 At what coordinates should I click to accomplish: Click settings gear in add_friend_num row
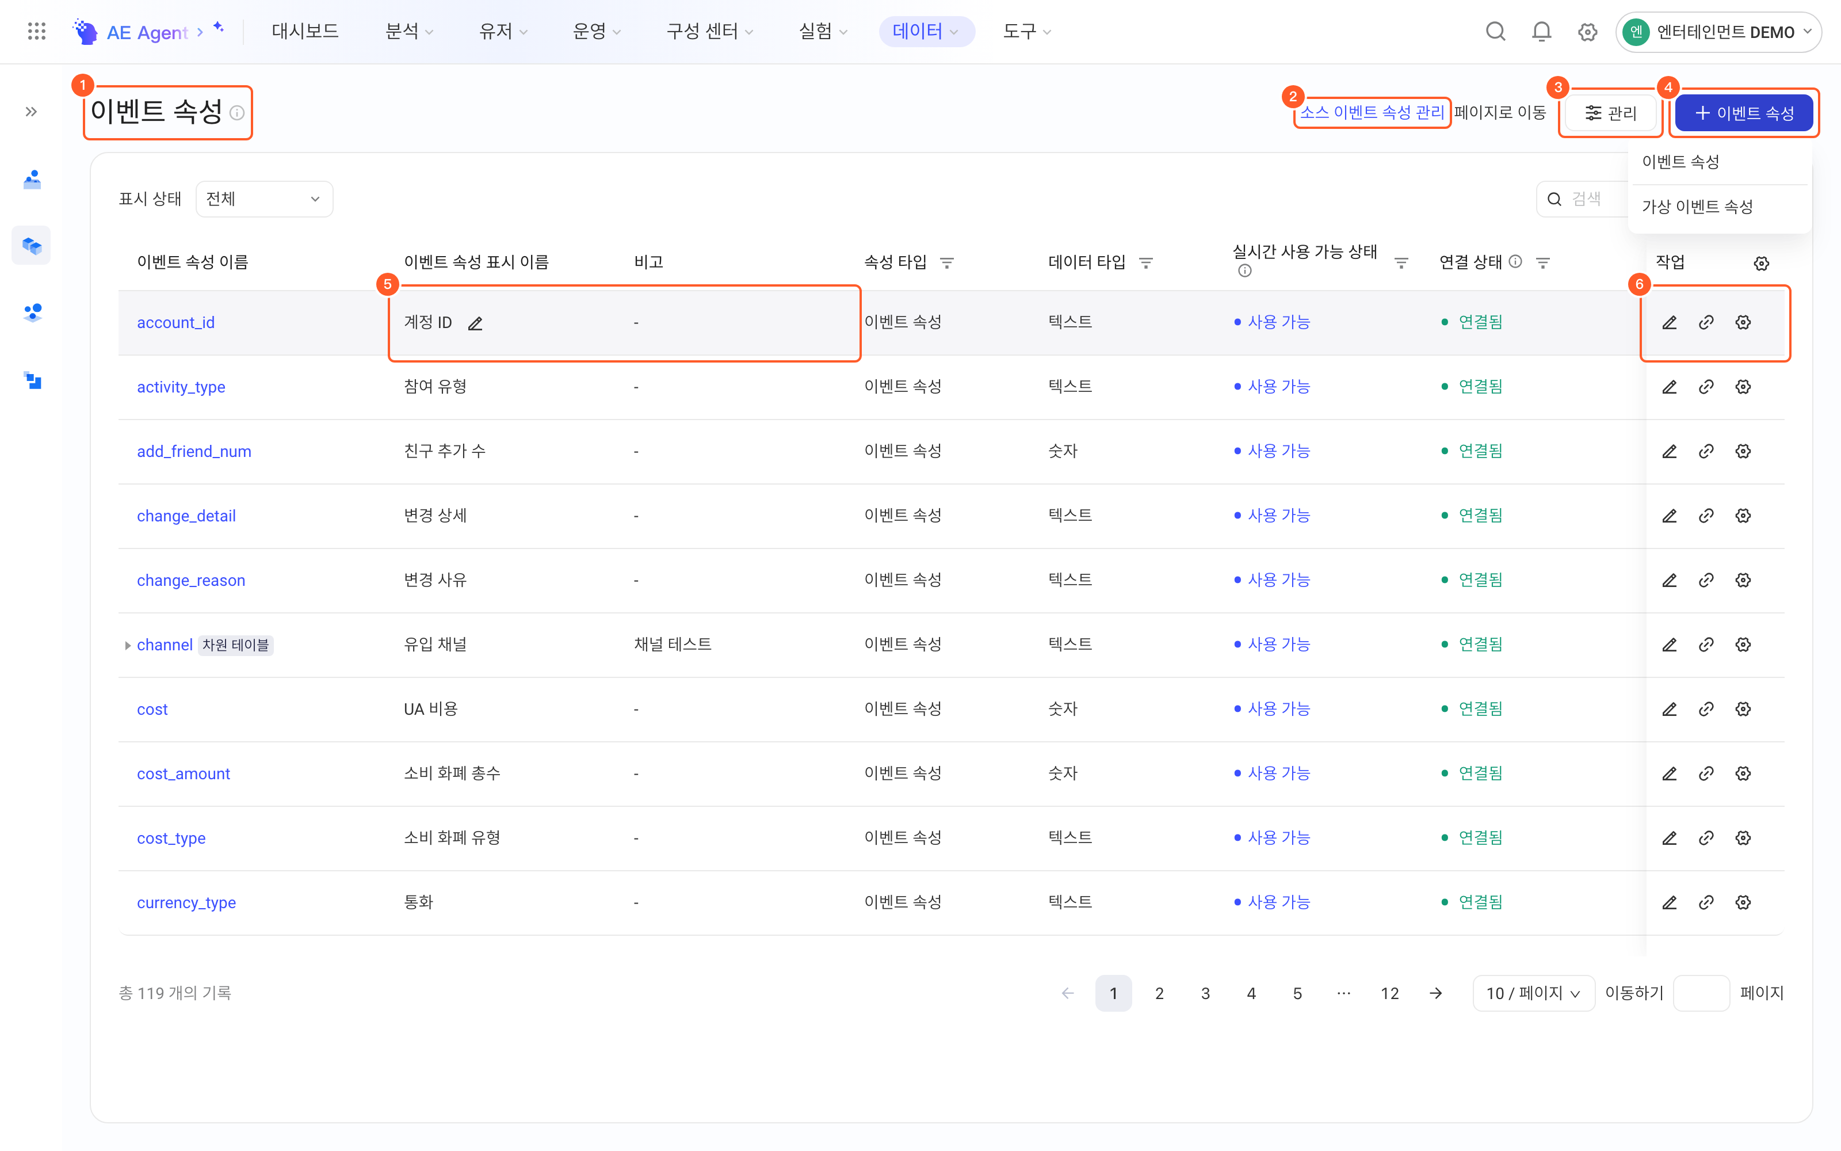pos(1743,451)
